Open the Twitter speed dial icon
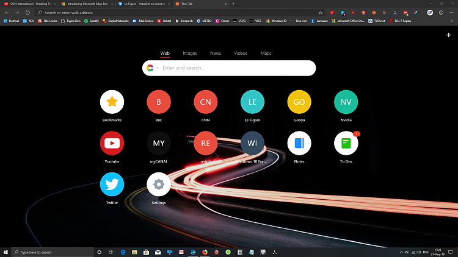 (112, 184)
